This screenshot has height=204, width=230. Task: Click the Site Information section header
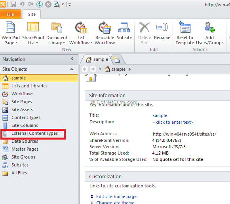click(x=158, y=96)
